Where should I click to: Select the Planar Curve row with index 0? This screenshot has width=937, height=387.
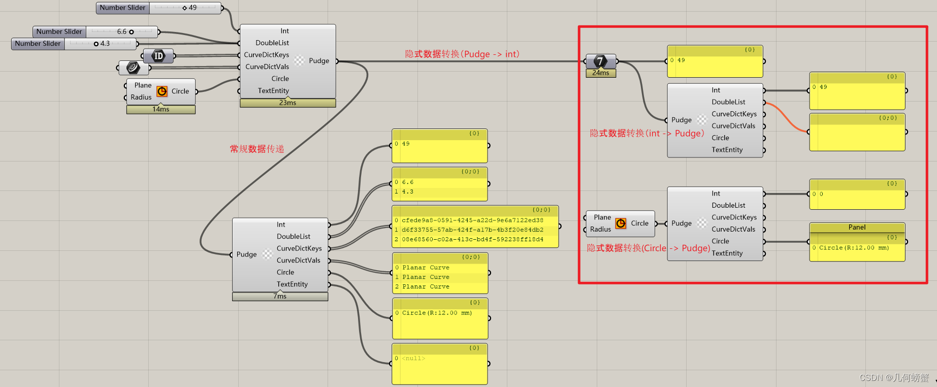[440, 267]
